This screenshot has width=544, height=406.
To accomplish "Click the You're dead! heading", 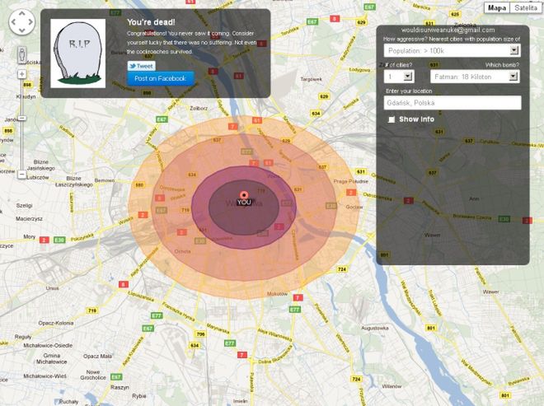I will point(151,22).
